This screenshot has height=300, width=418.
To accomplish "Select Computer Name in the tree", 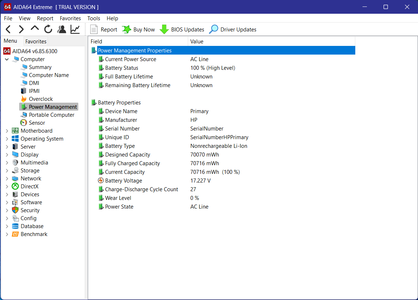I will point(49,75).
